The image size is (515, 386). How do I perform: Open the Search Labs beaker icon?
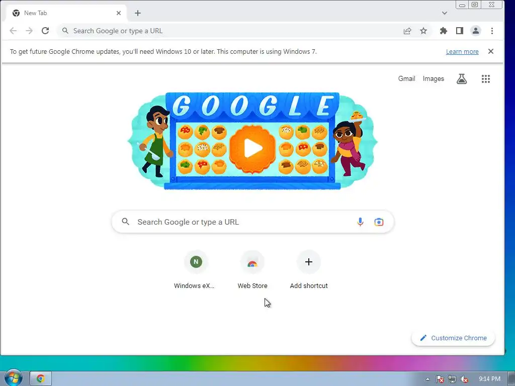[x=462, y=79]
